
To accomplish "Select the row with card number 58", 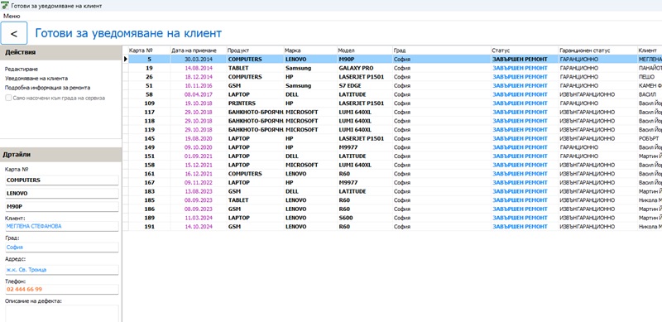I will [392, 94].
